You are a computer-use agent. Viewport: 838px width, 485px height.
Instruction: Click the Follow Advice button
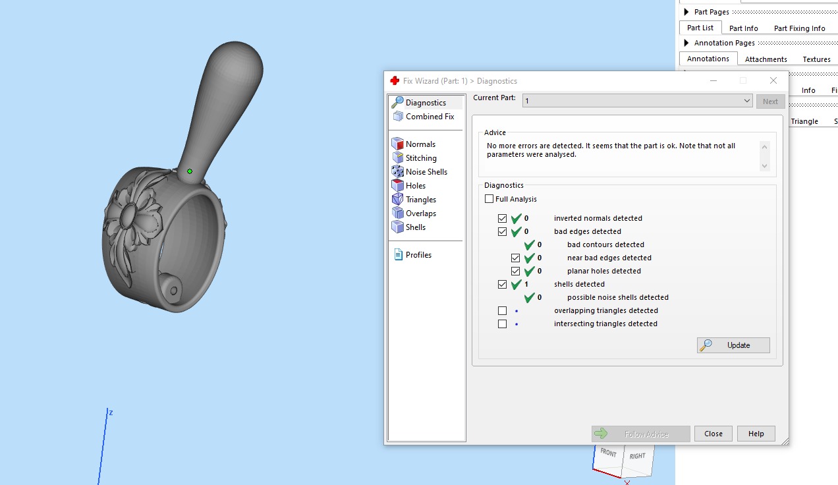point(641,434)
